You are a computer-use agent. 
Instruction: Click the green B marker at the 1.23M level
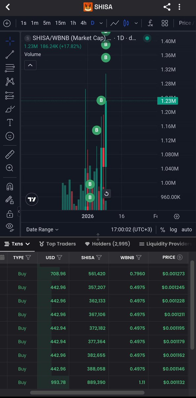101,100
